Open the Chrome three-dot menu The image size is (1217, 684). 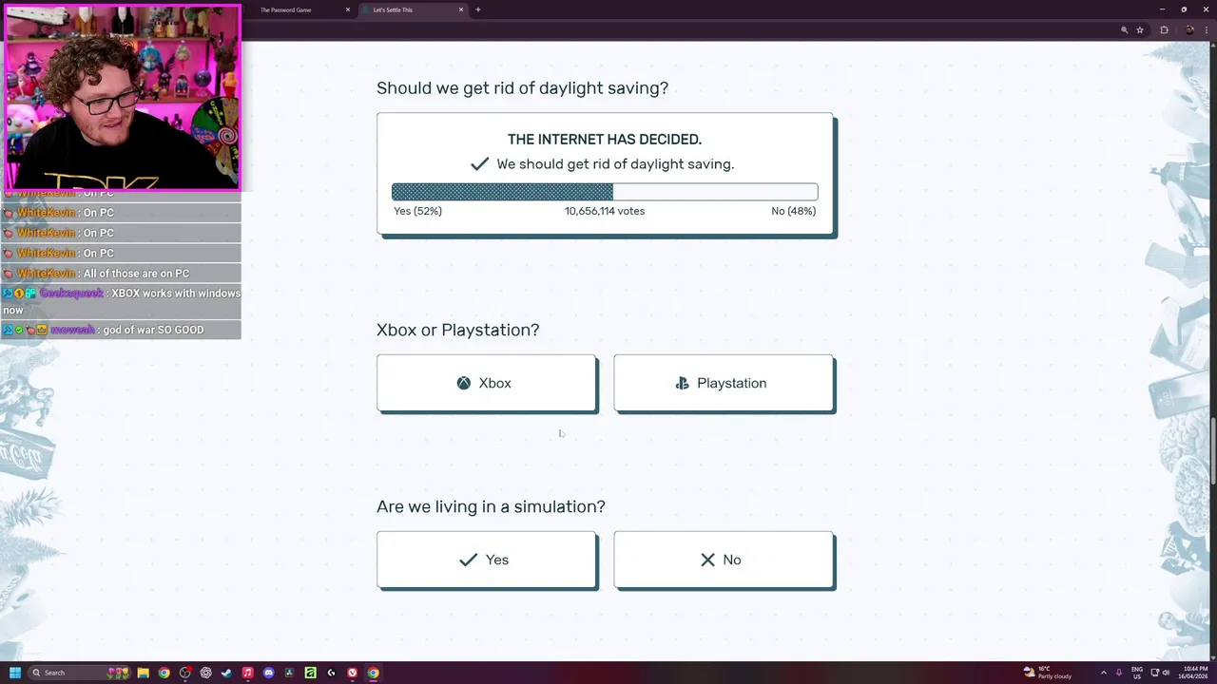(1207, 29)
